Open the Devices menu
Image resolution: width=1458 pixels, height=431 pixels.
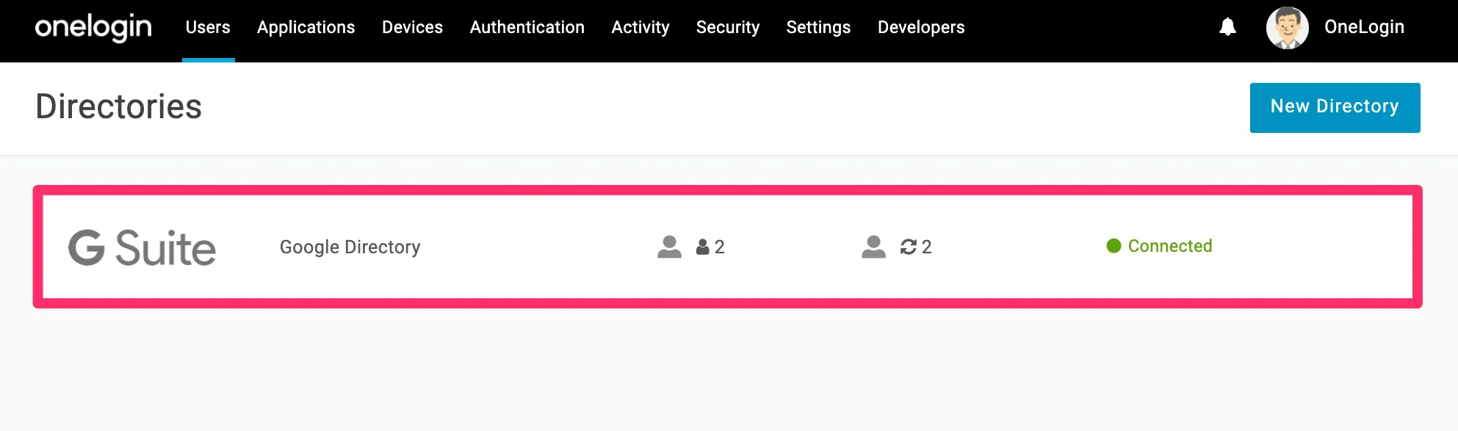(x=412, y=28)
